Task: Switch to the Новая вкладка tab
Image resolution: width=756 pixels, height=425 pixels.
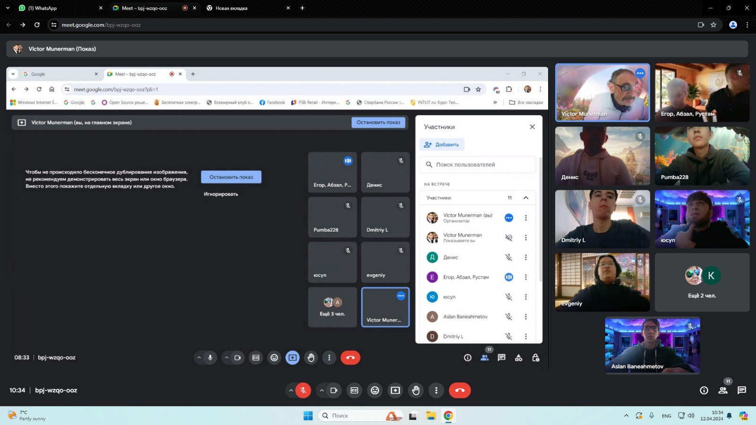Action: point(246,8)
